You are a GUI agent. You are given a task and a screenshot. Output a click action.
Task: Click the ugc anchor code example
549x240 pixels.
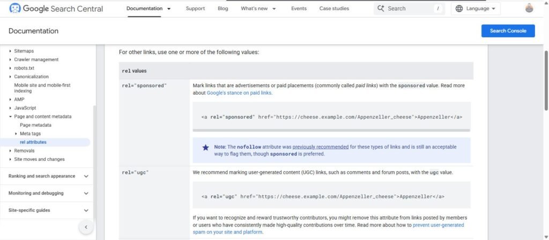click(x=323, y=197)
